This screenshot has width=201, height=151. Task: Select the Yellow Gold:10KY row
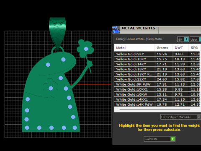coord(157,59)
